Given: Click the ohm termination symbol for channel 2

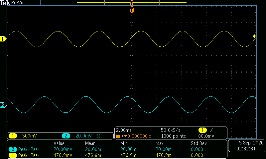Looking at the screenshot, I should (98, 136).
